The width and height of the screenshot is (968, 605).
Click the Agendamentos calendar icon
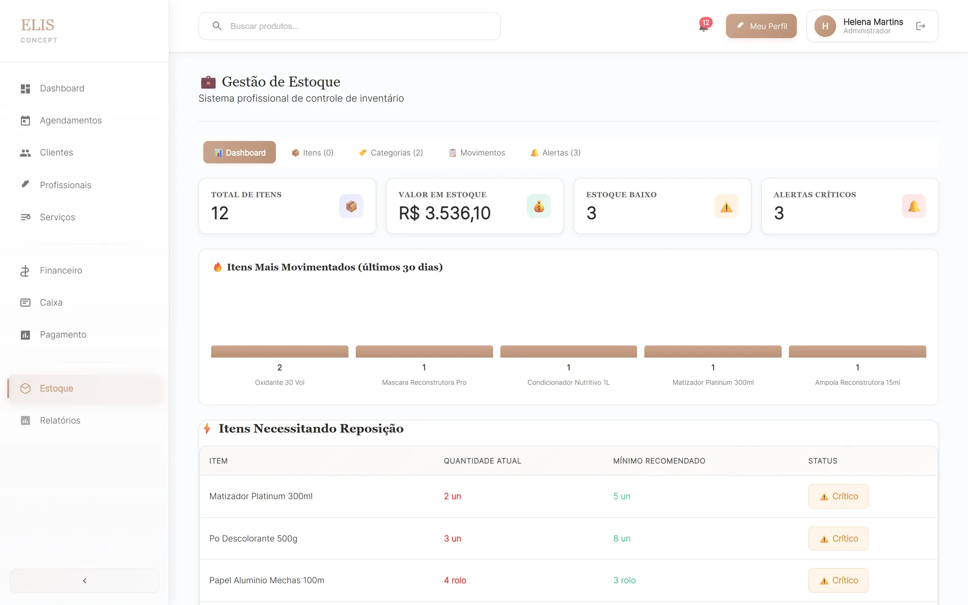pos(26,121)
